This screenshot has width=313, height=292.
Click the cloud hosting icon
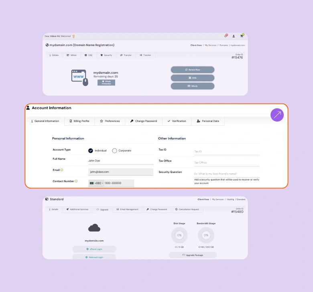coord(94,228)
